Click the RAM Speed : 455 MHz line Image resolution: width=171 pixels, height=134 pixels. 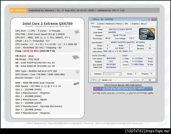coord(38,86)
